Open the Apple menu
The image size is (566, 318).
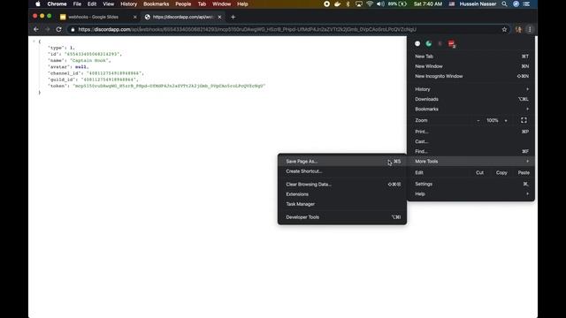[x=38, y=4]
